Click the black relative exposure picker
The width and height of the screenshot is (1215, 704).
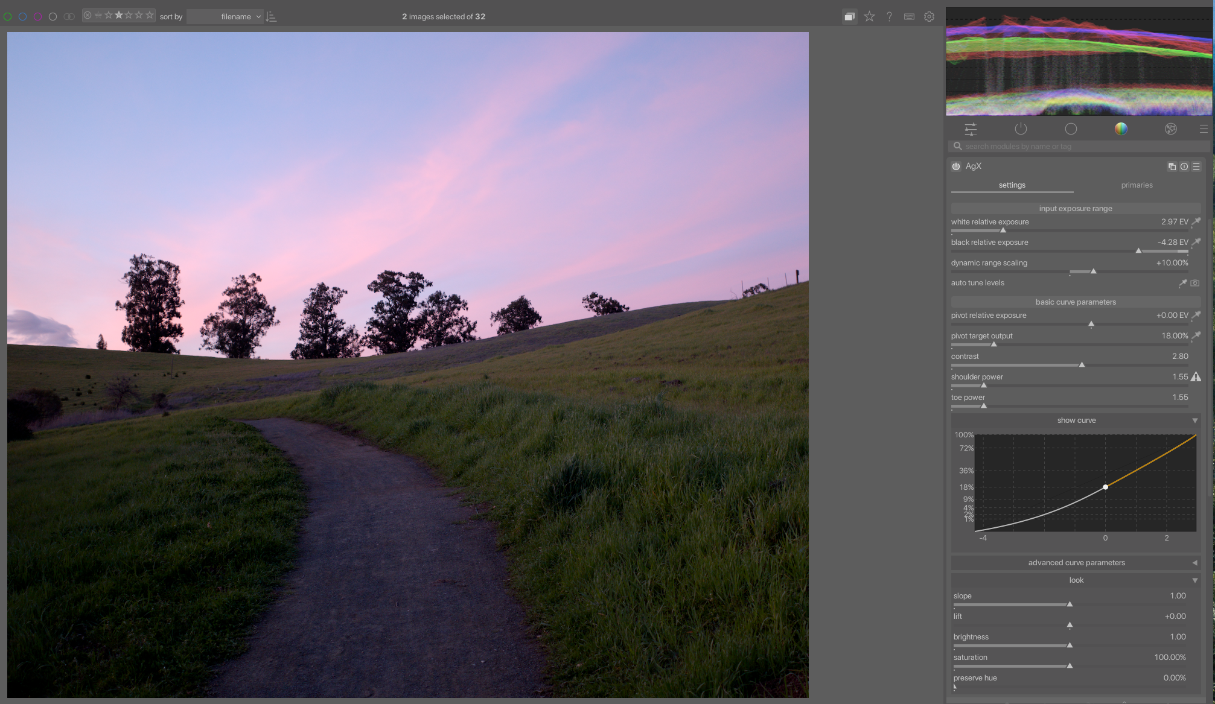1196,243
